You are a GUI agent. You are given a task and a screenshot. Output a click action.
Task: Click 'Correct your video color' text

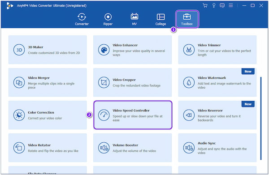click(x=45, y=118)
